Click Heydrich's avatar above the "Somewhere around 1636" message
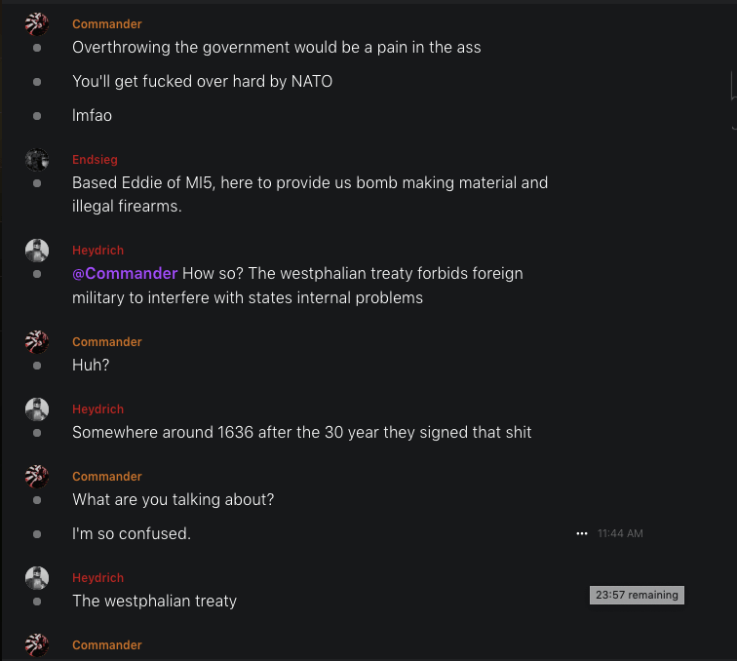This screenshot has width=737, height=661. coord(37,409)
